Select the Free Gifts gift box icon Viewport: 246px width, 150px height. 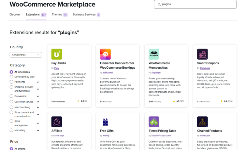[x=105, y=122]
